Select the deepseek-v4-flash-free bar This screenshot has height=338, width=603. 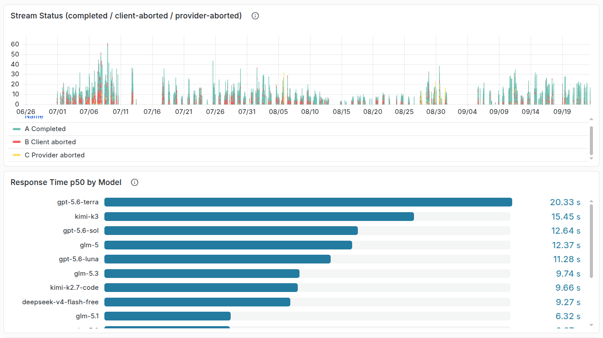197,302
